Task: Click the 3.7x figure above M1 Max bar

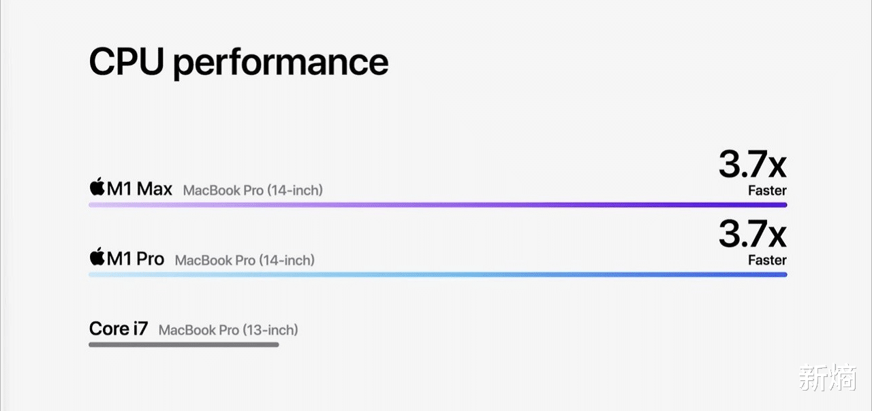Action: pos(752,165)
